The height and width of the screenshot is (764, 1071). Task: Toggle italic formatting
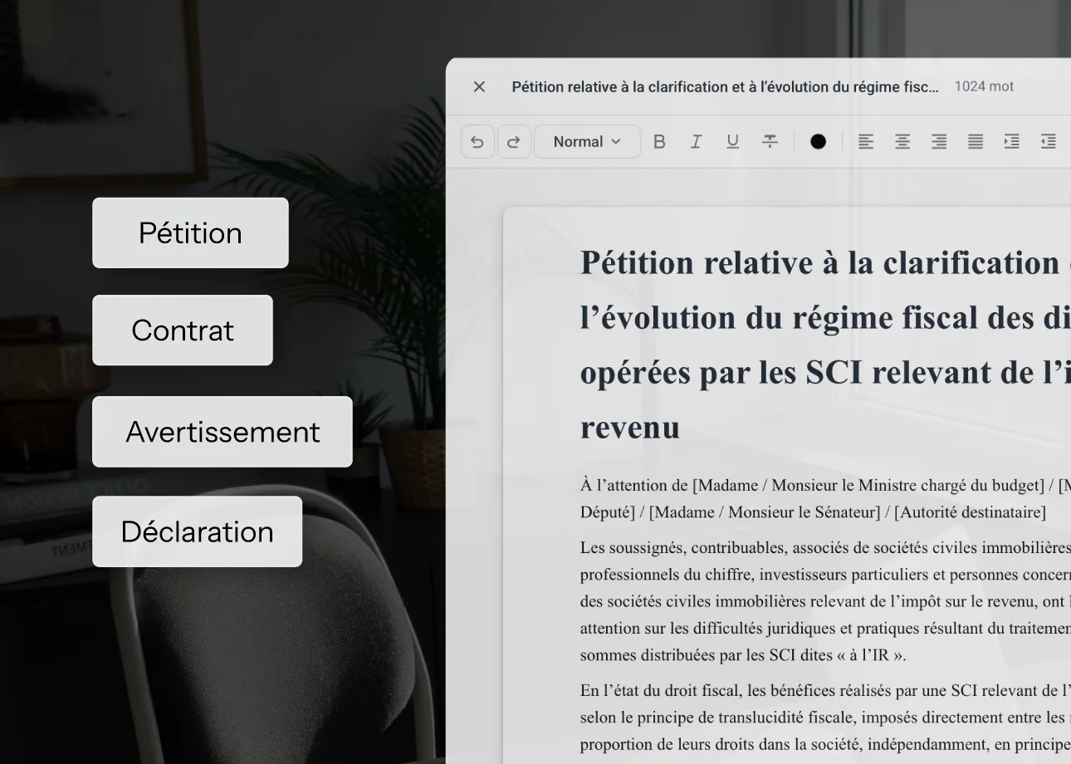point(696,142)
